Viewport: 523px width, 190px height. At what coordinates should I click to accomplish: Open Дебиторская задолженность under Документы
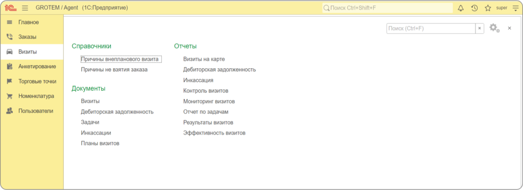click(117, 112)
